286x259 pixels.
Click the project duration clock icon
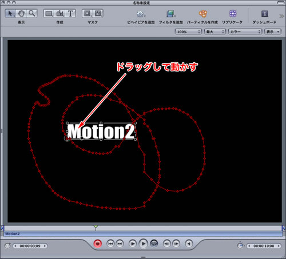240,246
